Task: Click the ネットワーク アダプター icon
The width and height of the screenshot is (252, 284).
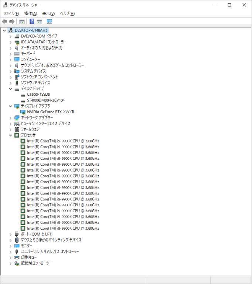Action: 17,118
